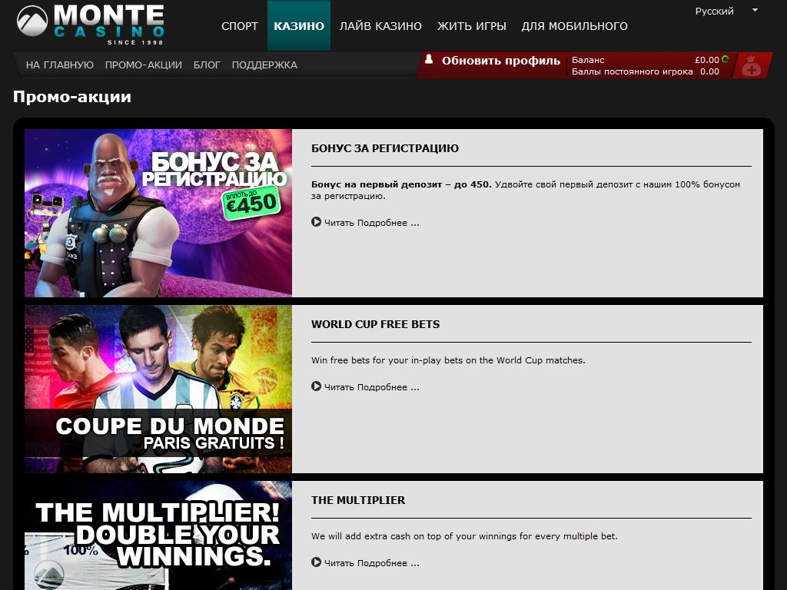Open the ПОДДЕРЖКА support link
The width and height of the screenshot is (787, 590).
pyautogui.click(x=264, y=65)
